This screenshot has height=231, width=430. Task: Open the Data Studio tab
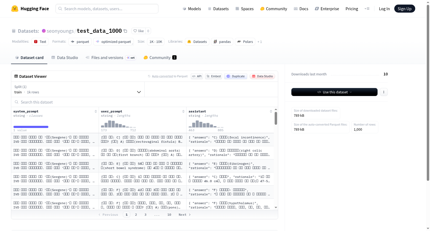tap(65, 58)
